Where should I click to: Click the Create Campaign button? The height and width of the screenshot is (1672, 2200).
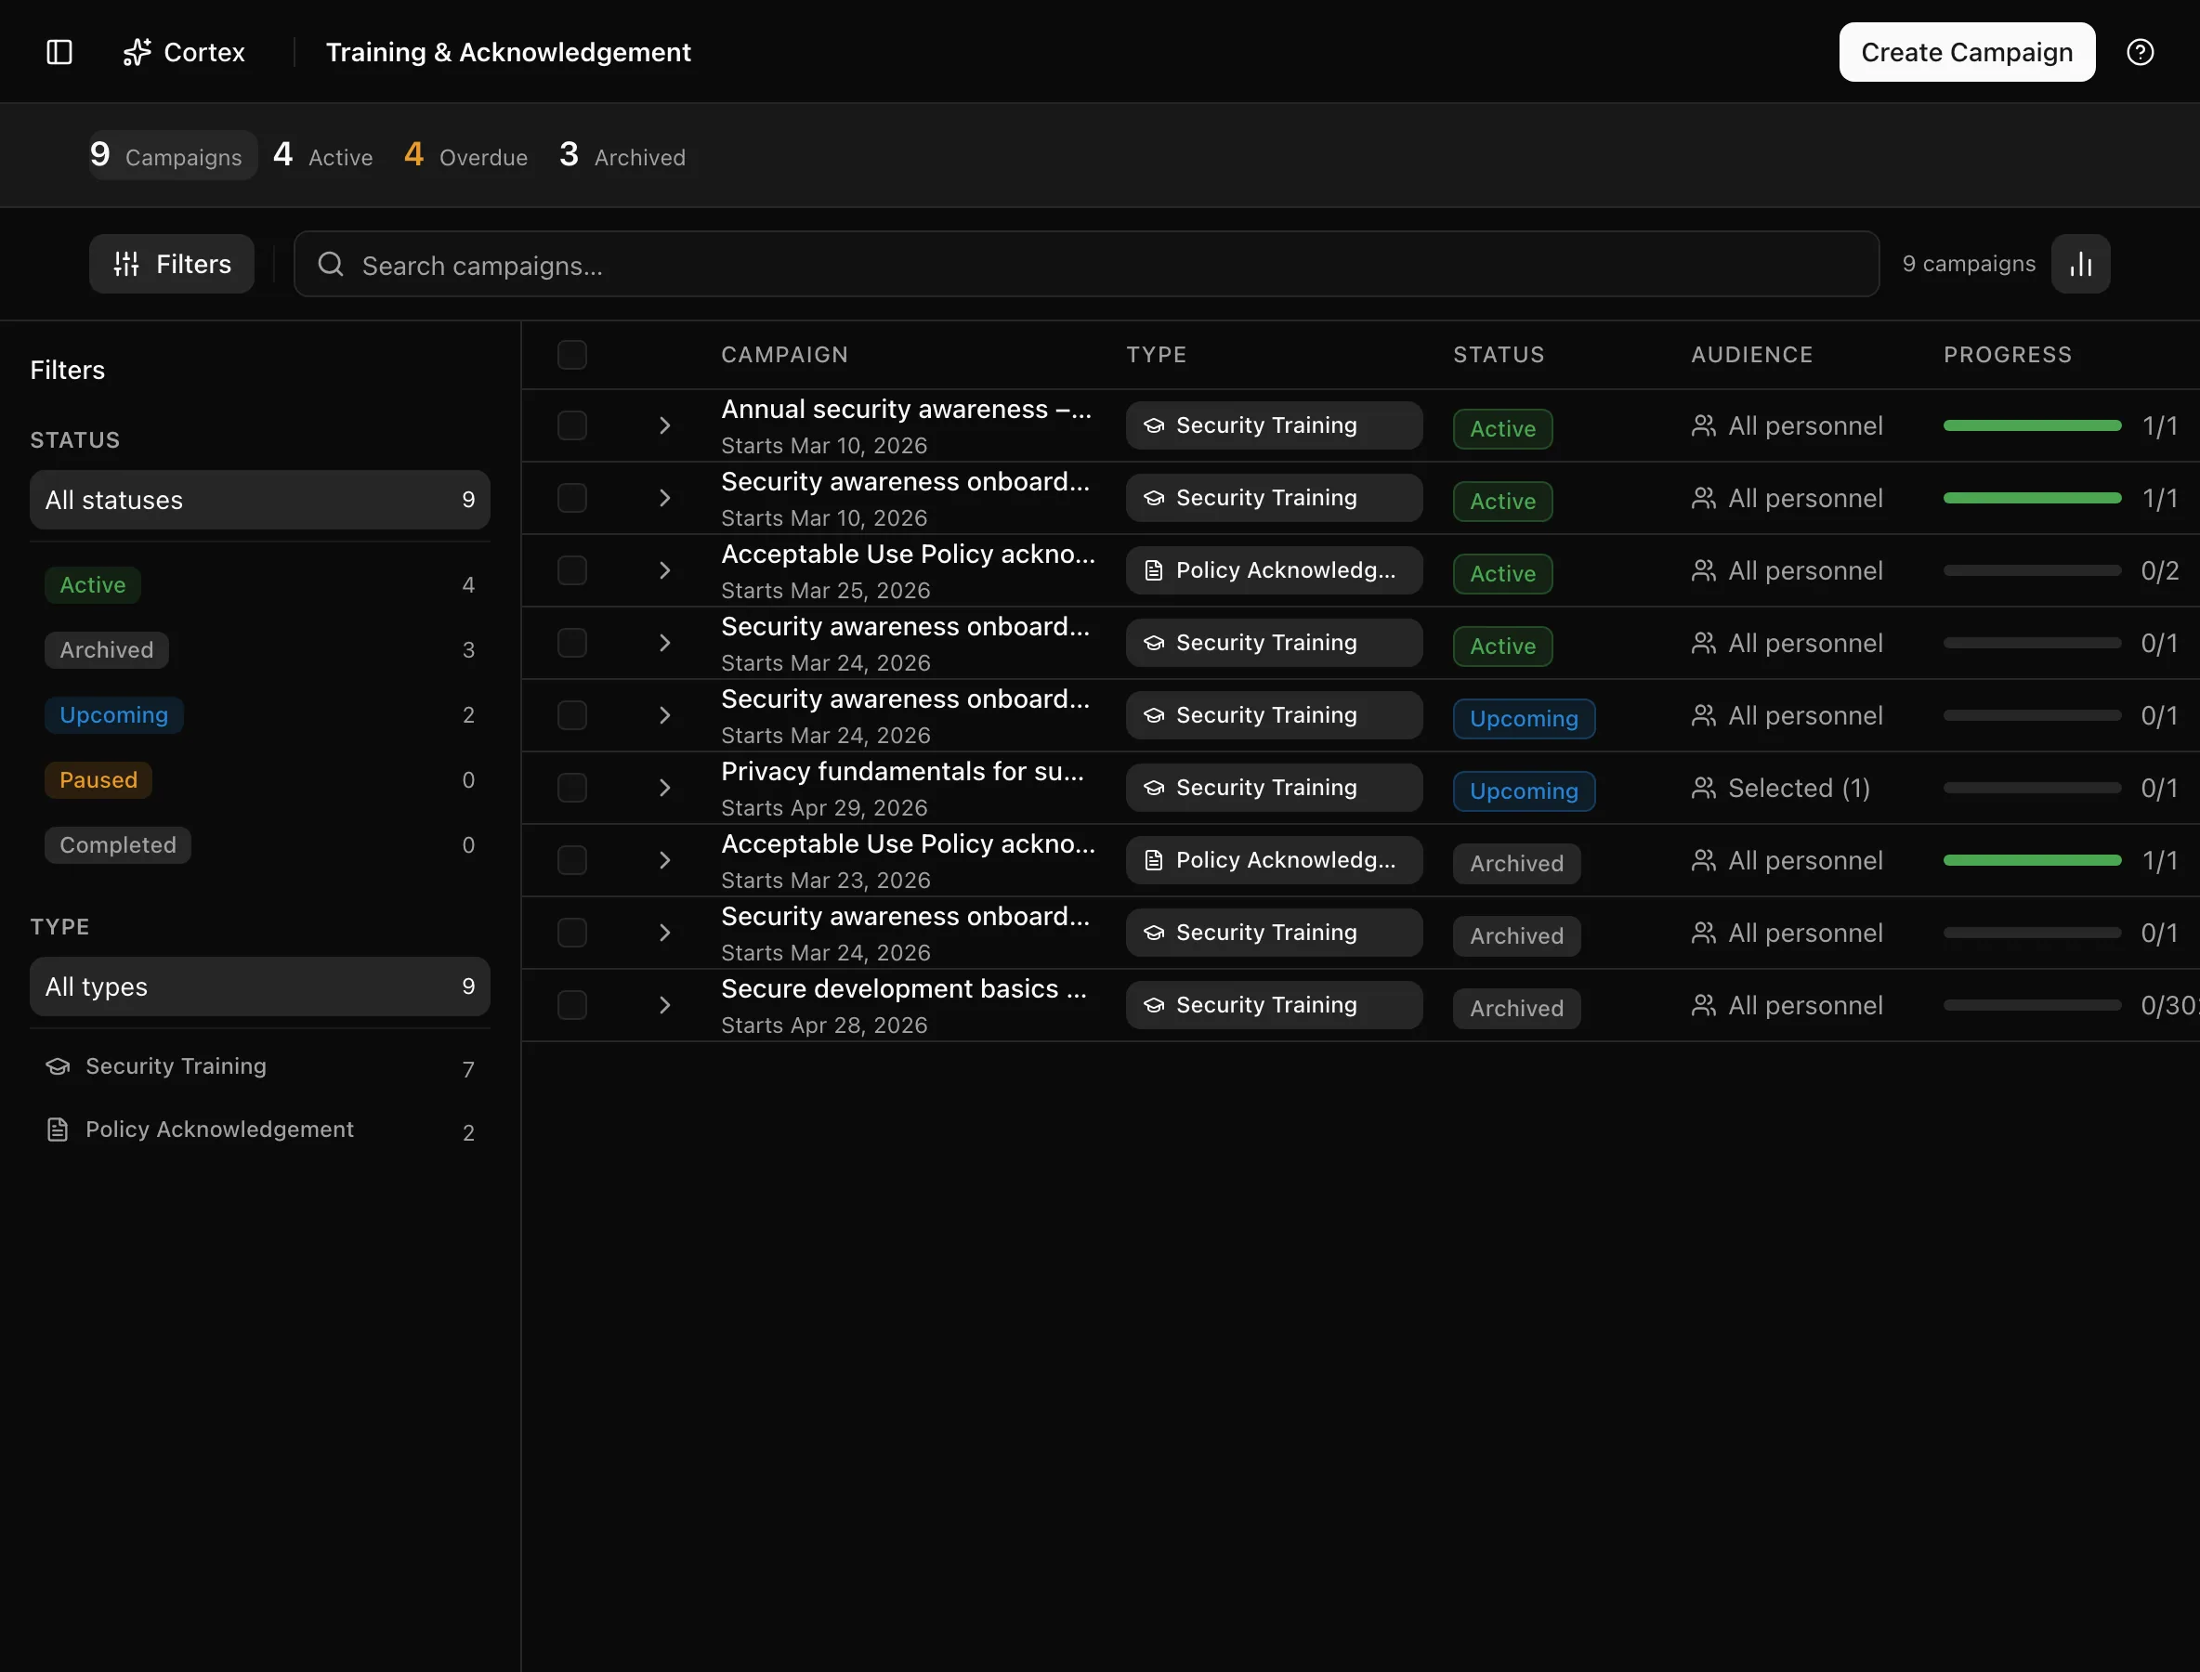[x=1967, y=52]
